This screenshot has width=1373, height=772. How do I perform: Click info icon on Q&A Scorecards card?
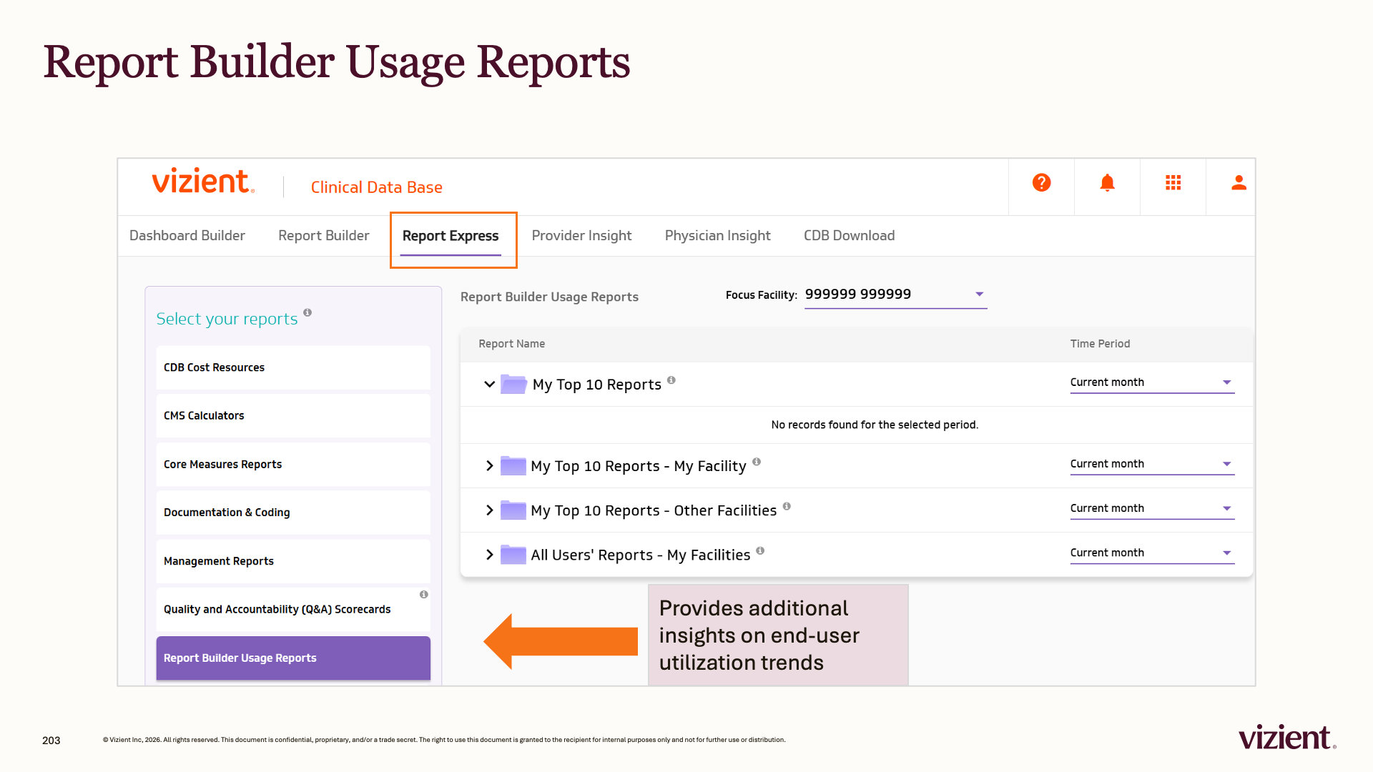click(x=424, y=595)
